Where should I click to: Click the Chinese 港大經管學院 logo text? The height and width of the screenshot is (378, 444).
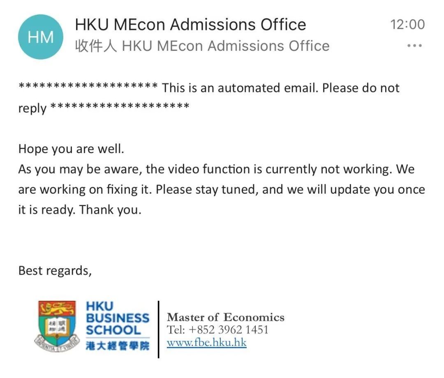(118, 346)
